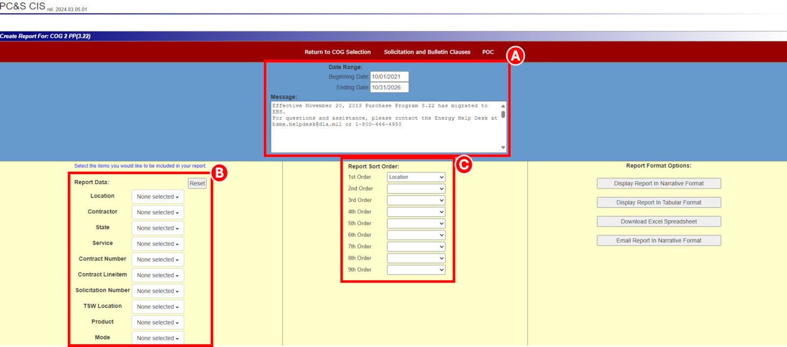Open the State filter dropdown
The image size is (787, 347).
click(x=158, y=228)
